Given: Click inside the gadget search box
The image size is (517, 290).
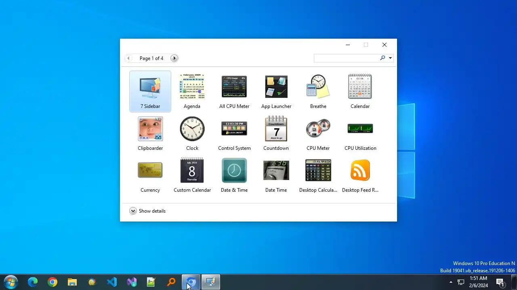Looking at the screenshot, I should coord(346,58).
